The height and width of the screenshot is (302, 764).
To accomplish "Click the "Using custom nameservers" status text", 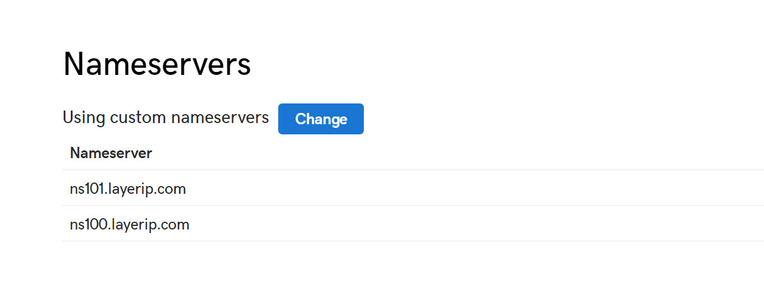I will [166, 118].
